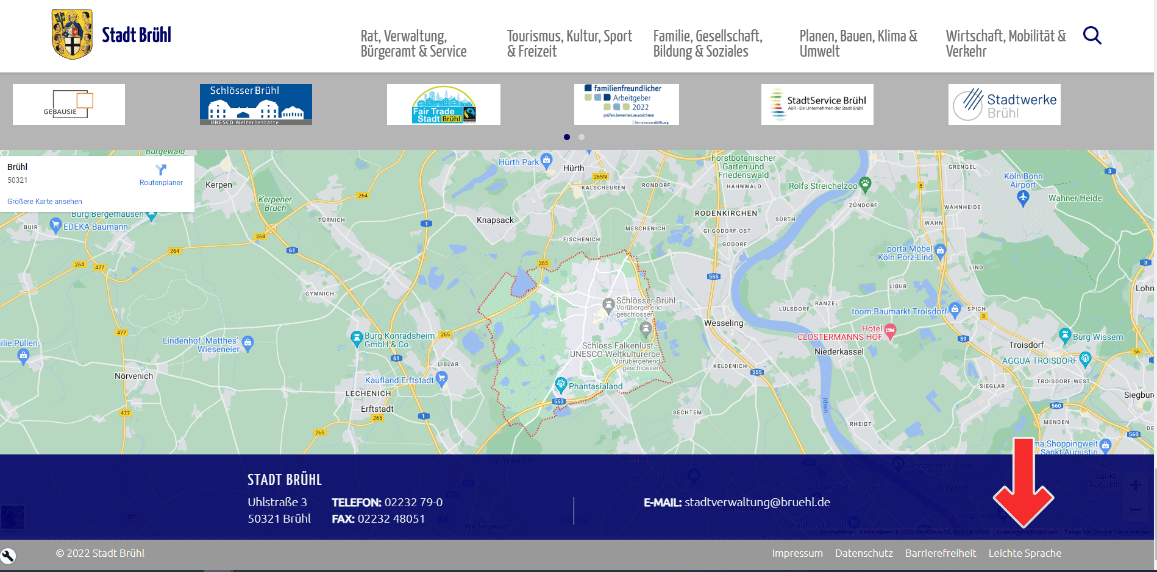
Task: Select the second carousel pagination dot
Action: point(582,137)
